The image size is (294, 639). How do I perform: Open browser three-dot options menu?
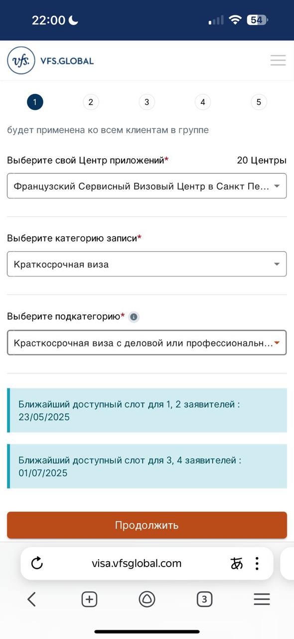[257, 564]
